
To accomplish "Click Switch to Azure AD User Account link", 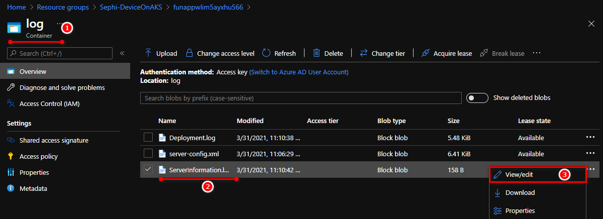I will [299, 72].
